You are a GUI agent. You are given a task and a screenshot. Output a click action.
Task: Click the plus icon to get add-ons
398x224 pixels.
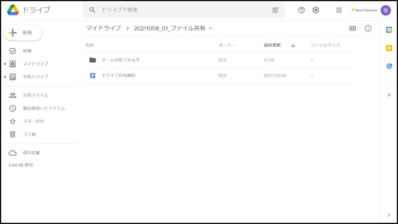coord(389,95)
